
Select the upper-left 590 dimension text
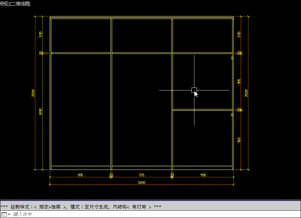tap(41, 35)
